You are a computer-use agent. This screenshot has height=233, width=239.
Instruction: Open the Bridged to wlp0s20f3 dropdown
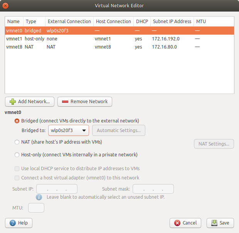pyautogui.click(x=69, y=131)
